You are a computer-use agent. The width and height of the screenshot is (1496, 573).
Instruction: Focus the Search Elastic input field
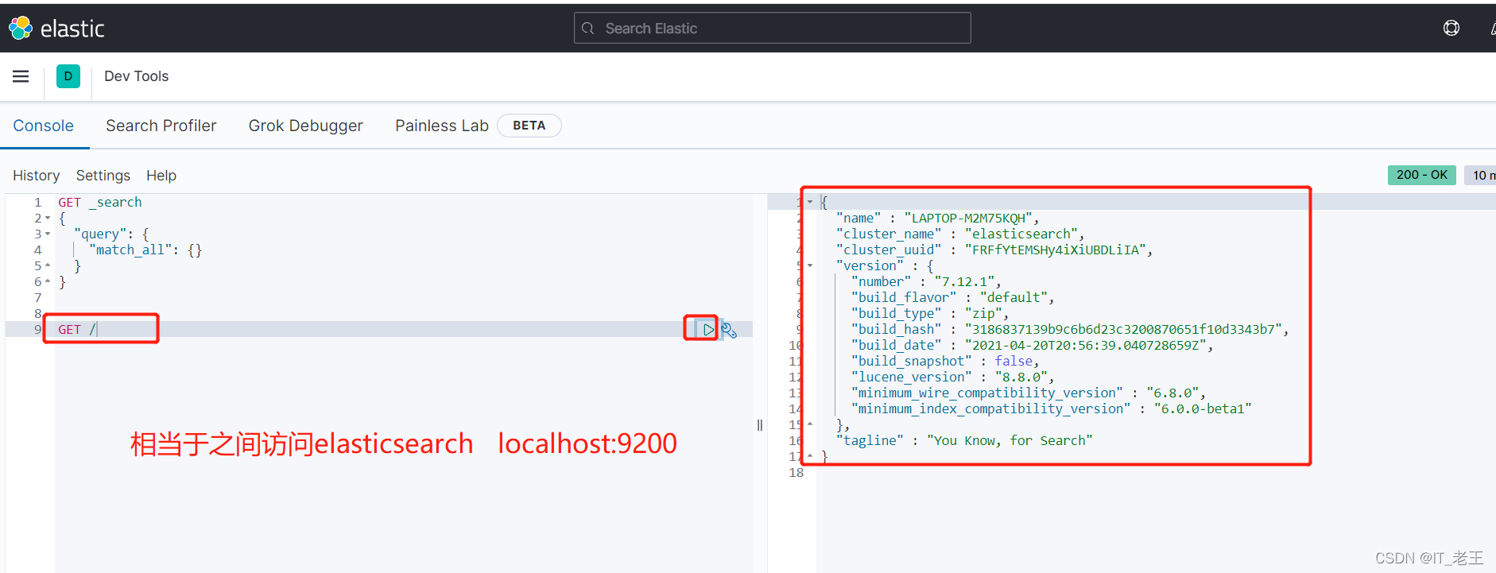783,29
